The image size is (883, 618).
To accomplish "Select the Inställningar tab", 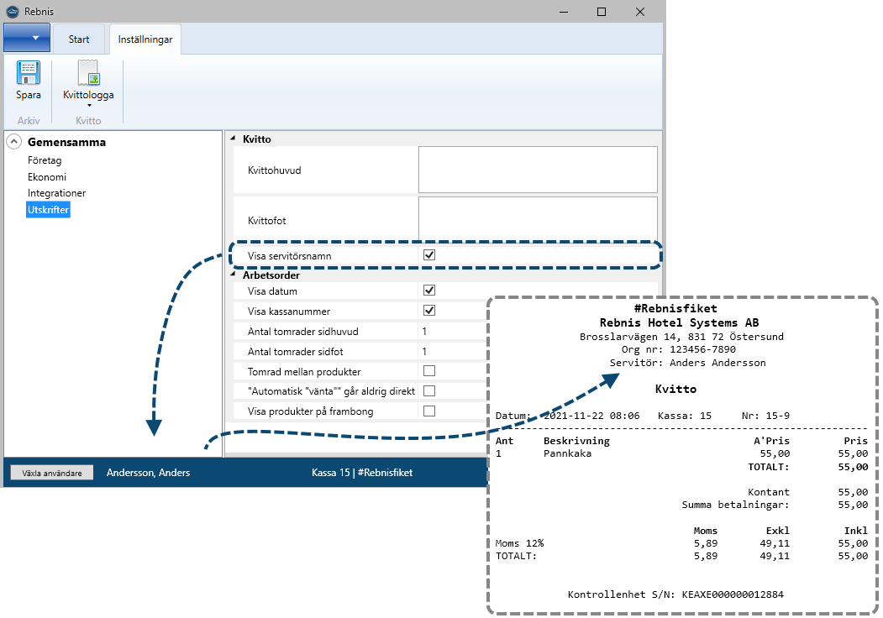I will point(145,39).
